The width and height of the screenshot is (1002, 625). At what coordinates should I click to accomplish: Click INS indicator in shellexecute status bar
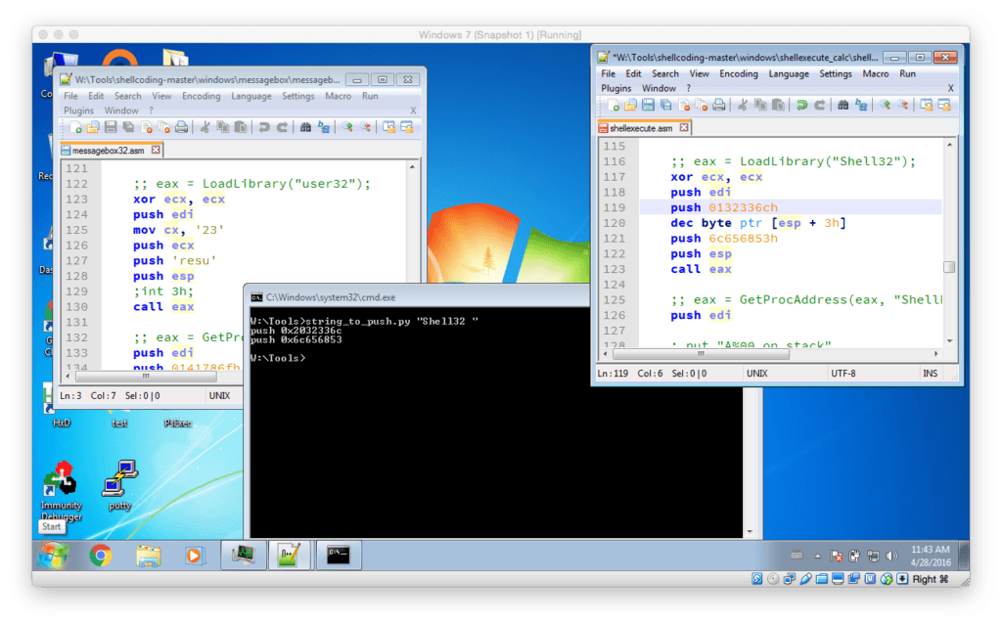coord(931,374)
